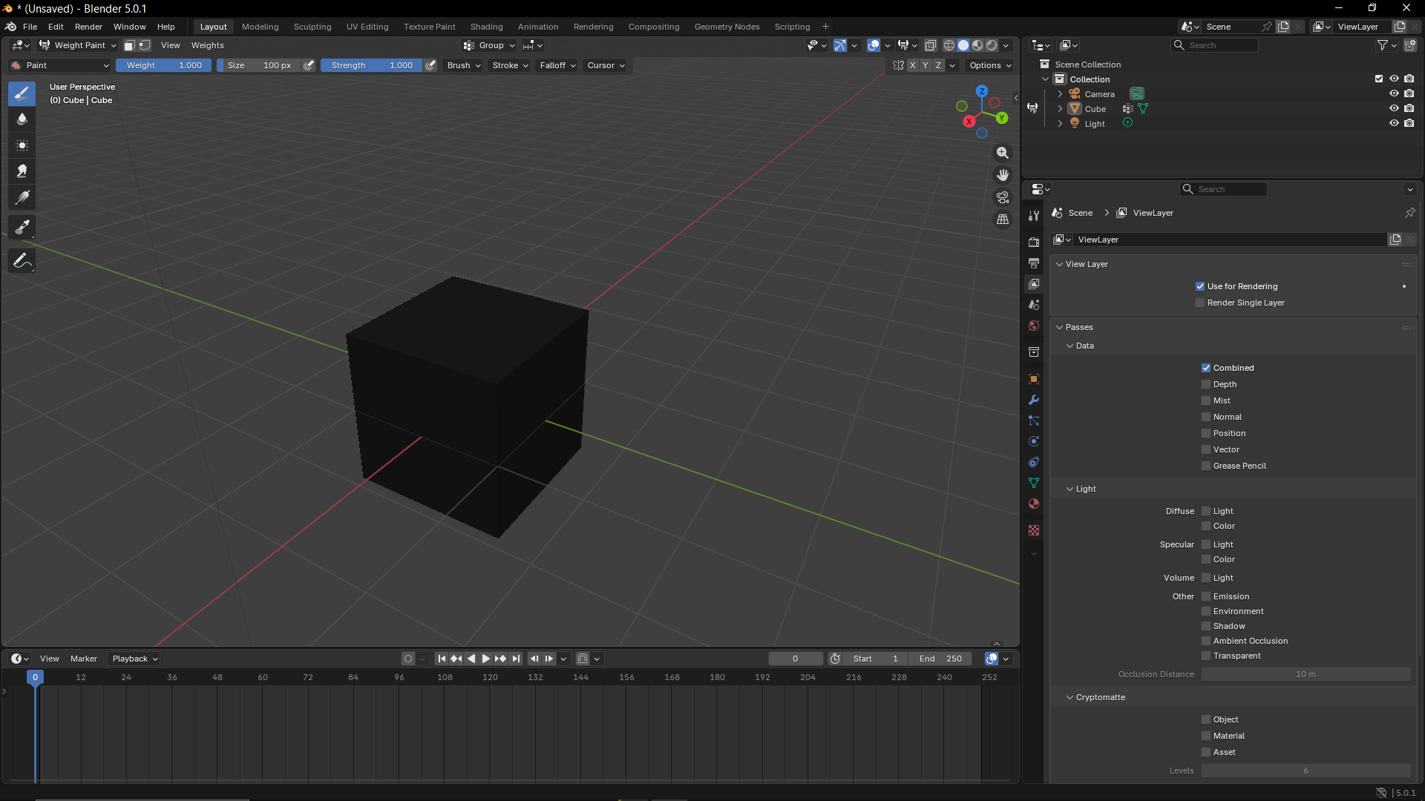
Task: Open the Material properties tab icon
Action: click(1034, 504)
